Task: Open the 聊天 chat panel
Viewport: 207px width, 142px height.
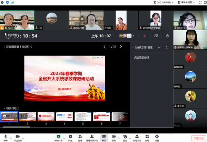Action: coord(104,138)
